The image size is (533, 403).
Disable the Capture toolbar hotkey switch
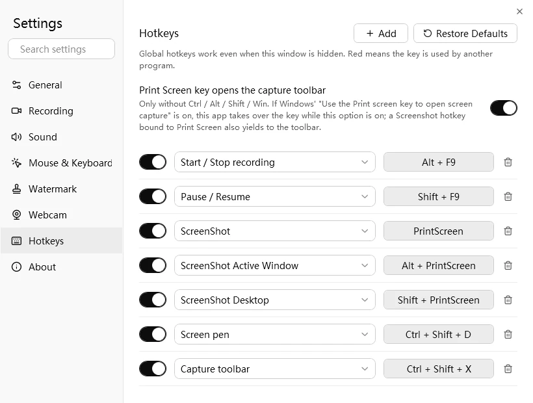pyautogui.click(x=153, y=369)
